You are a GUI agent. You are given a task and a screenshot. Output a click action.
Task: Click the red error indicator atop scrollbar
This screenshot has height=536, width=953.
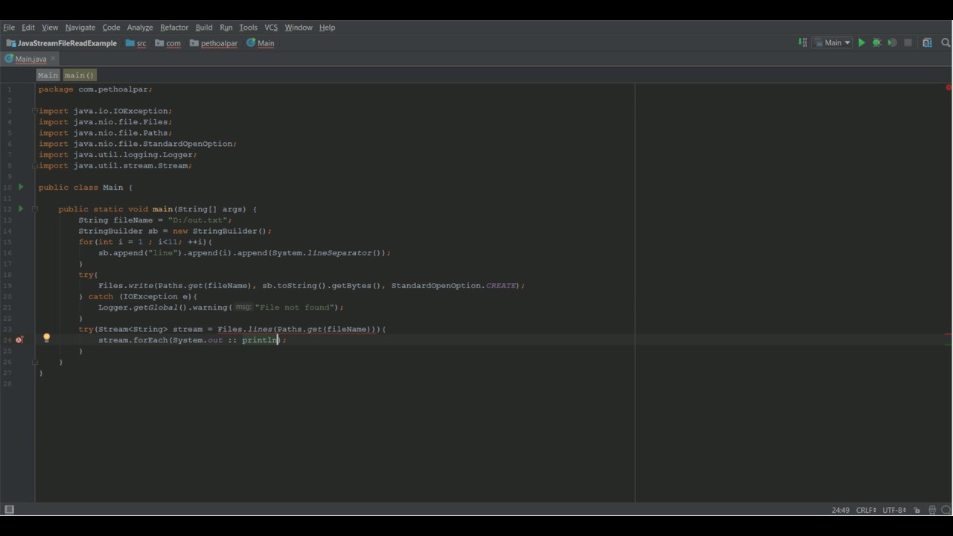[x=949, y=88]
